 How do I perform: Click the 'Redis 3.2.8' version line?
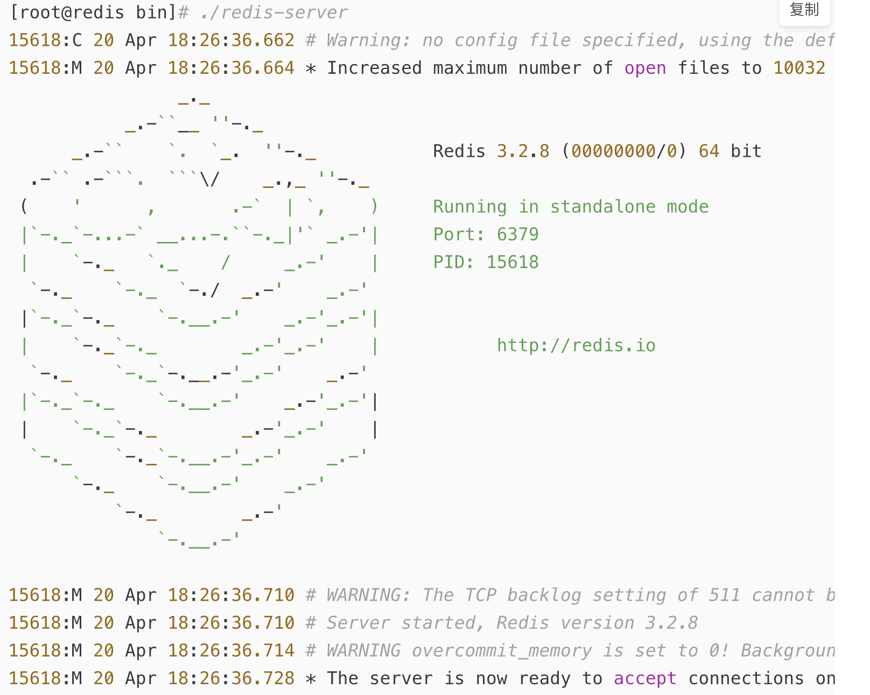click(x=597, y=151)
